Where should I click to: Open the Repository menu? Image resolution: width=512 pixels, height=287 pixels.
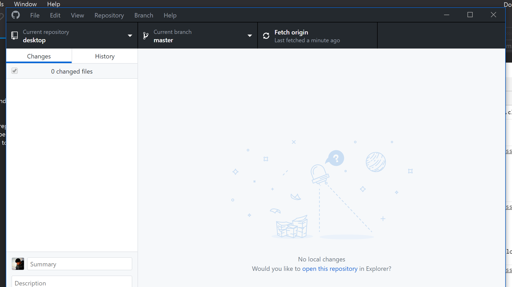109,15
